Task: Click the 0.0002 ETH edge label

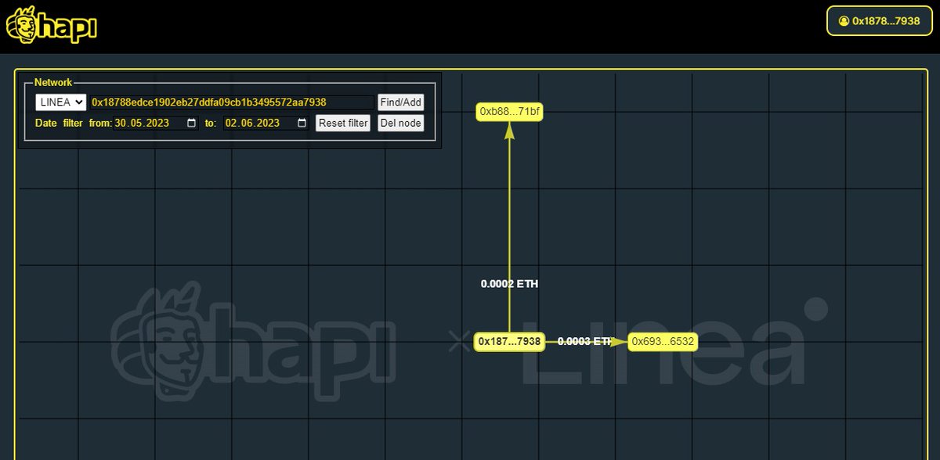Action: [x=509, y=284]
